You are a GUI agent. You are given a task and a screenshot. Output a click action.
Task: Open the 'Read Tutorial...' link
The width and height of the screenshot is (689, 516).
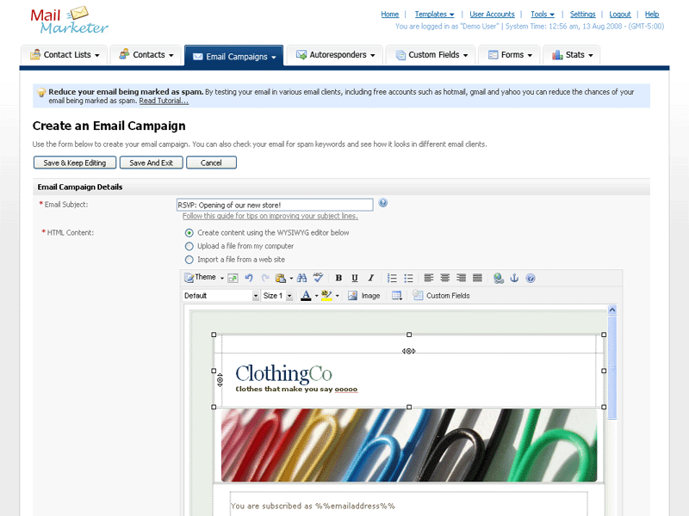[x=164, y=101]
